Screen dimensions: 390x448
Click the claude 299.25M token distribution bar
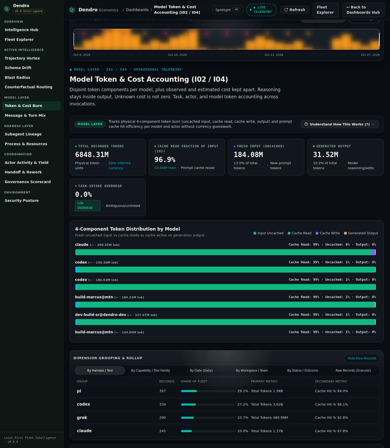(x=226, y=252)
